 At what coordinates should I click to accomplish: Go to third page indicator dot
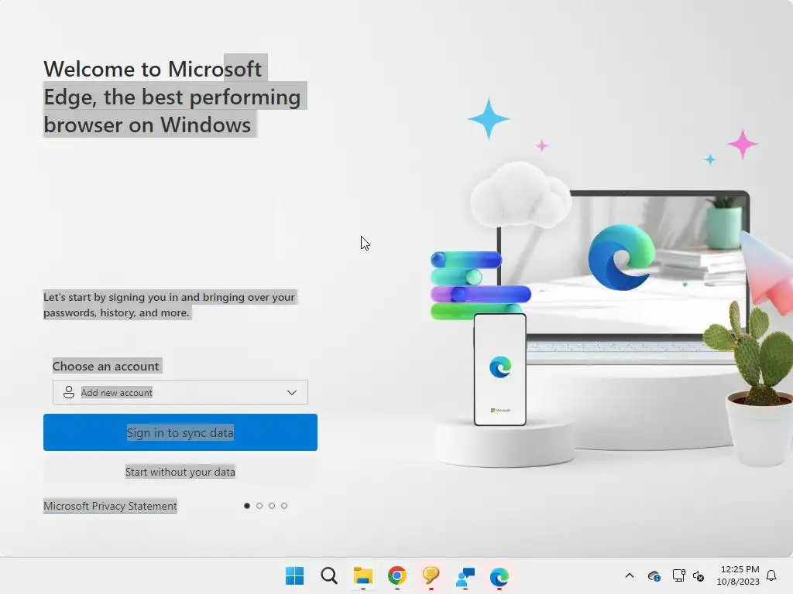click(272, 506)
